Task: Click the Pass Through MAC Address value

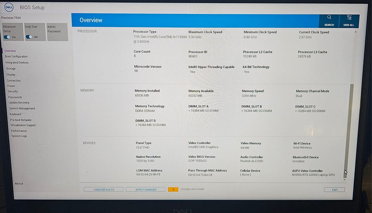Action: [x=200, y=175]
